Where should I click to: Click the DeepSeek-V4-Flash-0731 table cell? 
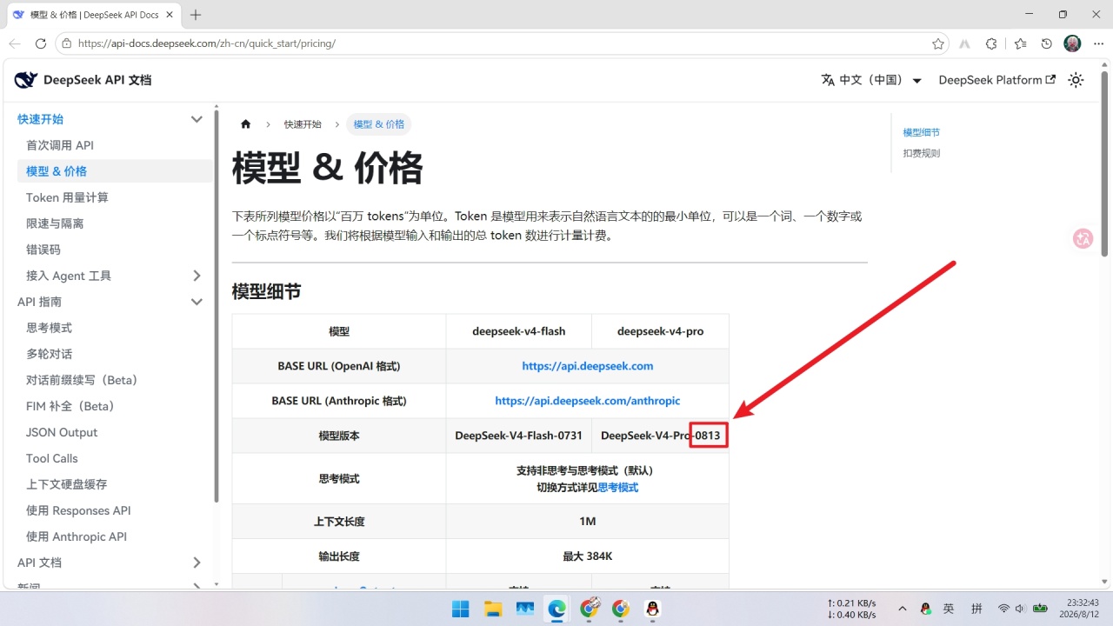pyautogui.click(x=519, y=436)
